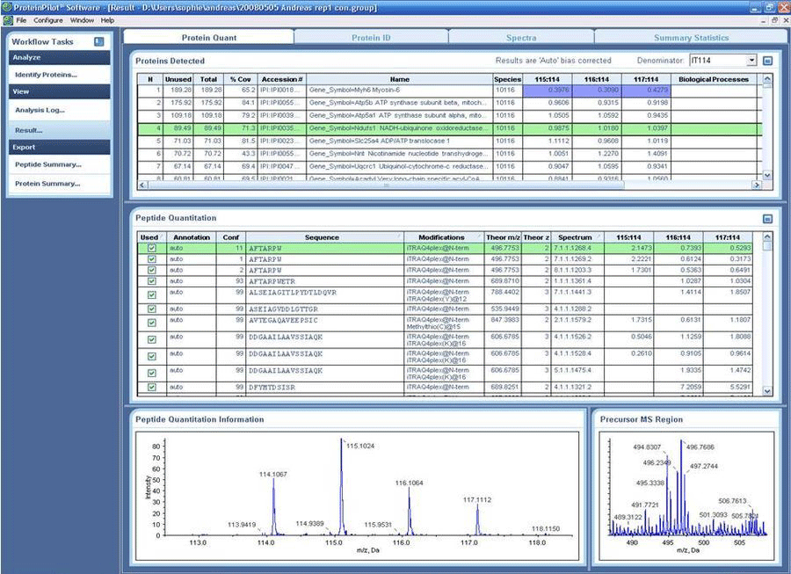Select protein row Myh6 Myosin-6
The image size is (791, 574).
click(449, 90)
